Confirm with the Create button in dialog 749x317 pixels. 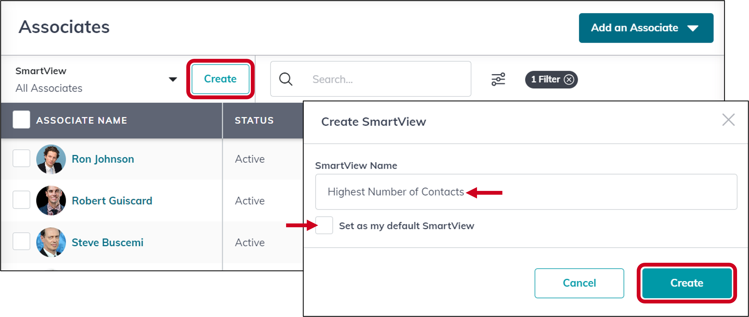point(687,283)
